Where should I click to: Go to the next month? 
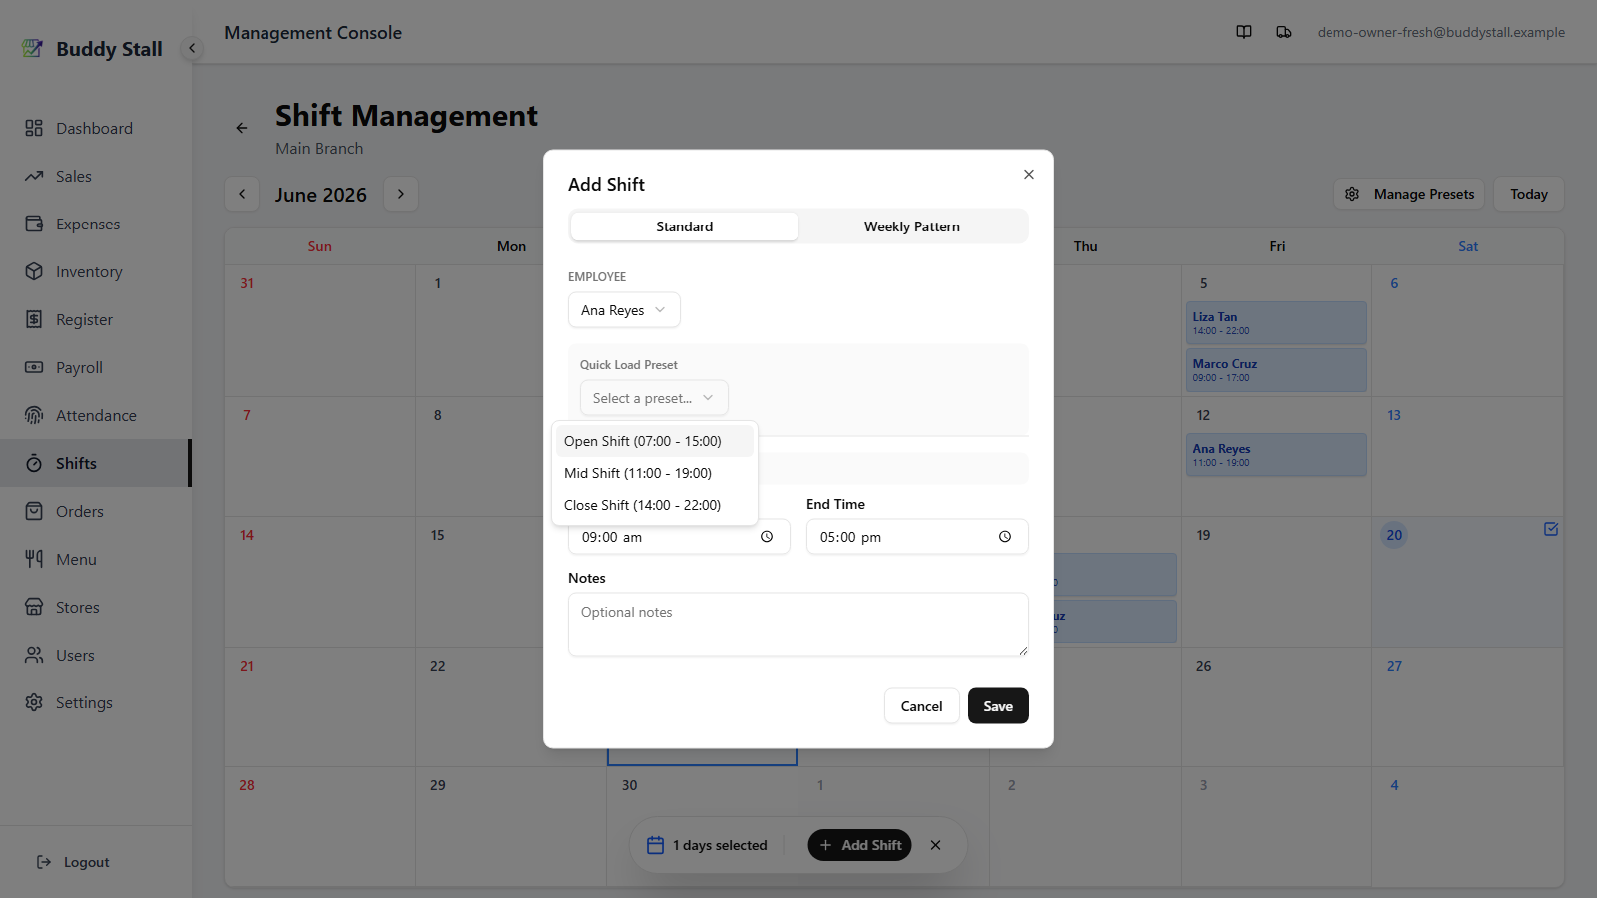coord(401,194)
